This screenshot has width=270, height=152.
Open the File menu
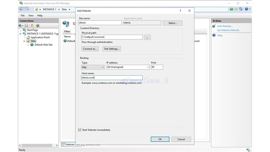tap(23, 16)
